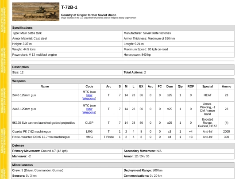Click the Specifications section header
The height and width of the screenshot is (179, 239).
123,28
